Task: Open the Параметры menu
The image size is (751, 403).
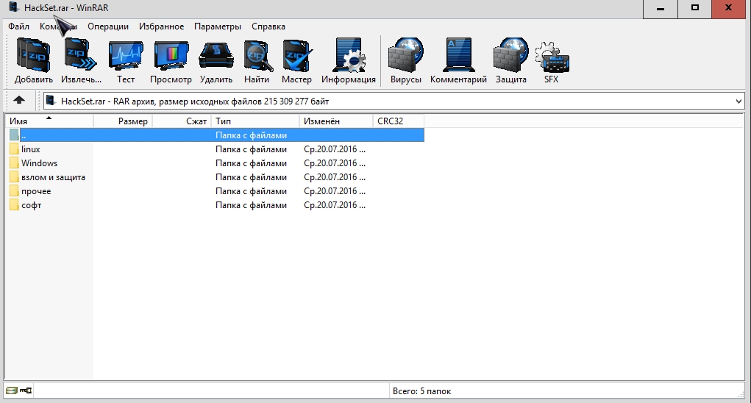Action: (218, 26)
